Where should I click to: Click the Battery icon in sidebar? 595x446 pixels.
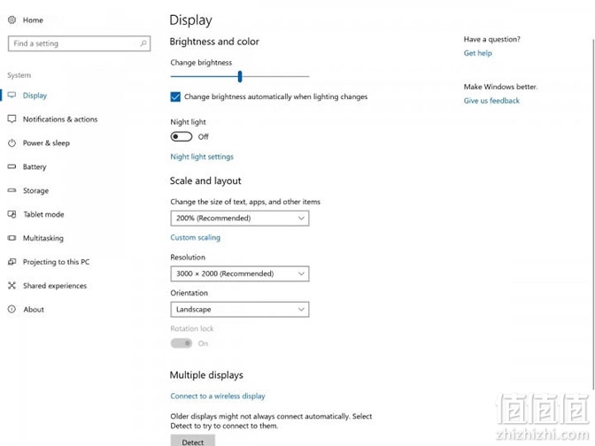pyautogui.click(x=12, y=166)
